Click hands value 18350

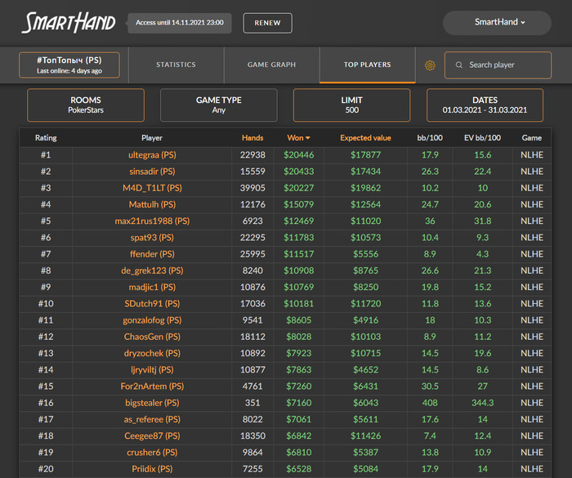pyautogui.click(x=252, y=436)
